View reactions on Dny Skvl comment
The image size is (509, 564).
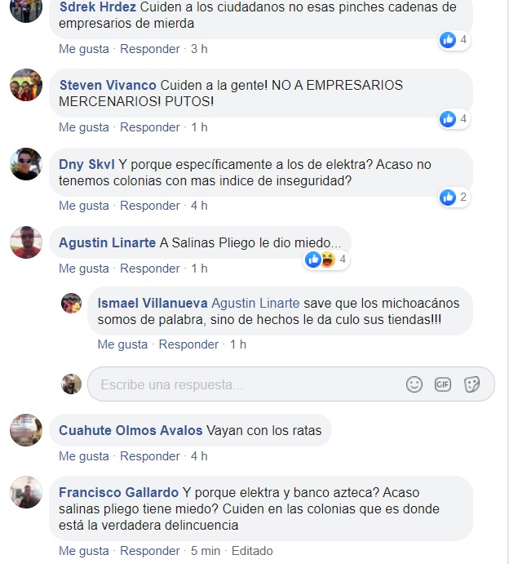click(x=454, y=197)
